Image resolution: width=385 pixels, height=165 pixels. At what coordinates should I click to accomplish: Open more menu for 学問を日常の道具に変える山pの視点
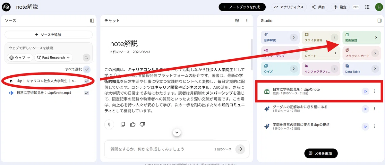[374, 126]
